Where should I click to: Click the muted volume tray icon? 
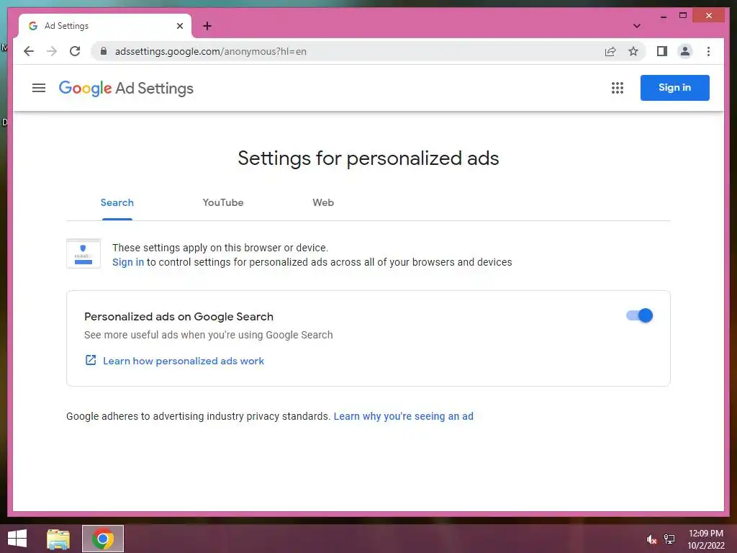click(651, 539)
